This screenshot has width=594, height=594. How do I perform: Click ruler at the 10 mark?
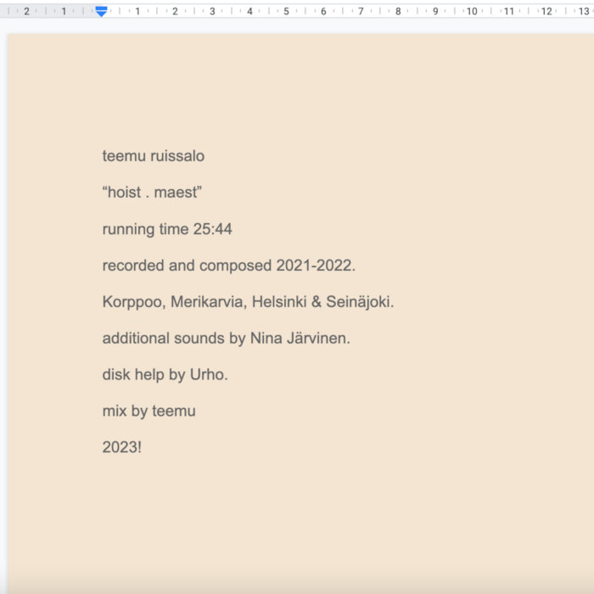click(x=471, y=12)
